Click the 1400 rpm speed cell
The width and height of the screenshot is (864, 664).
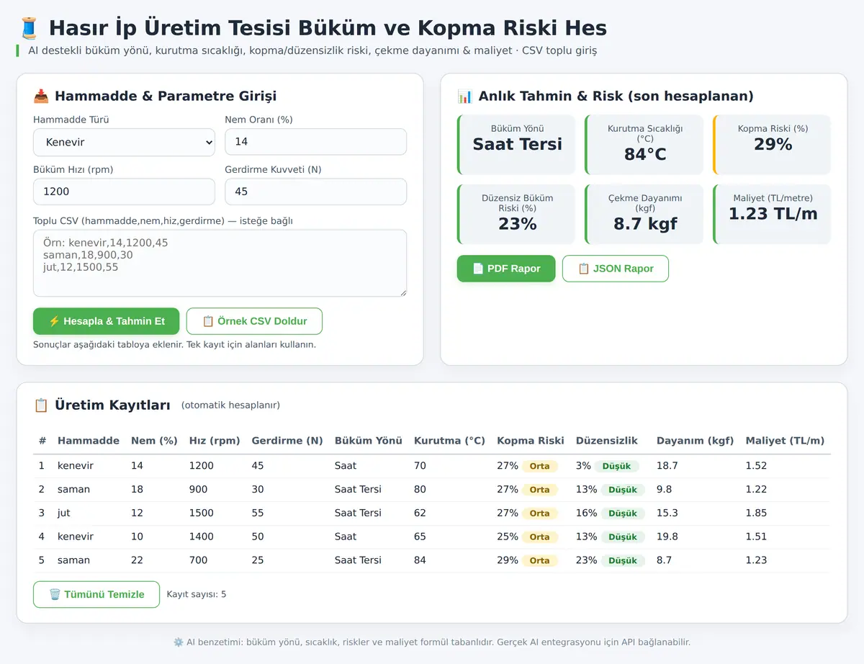pyautogui.click(x=202, y=537)
